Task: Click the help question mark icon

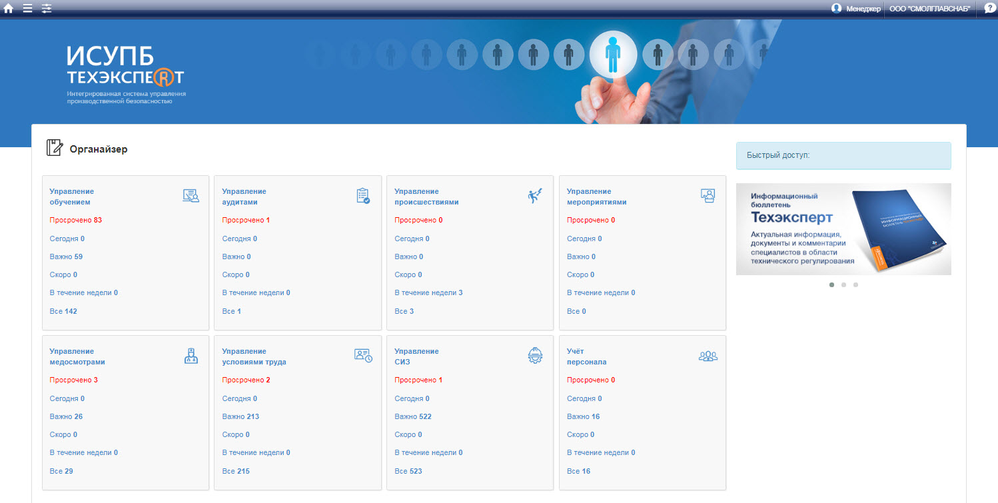Action: click(x=989, y=9)
